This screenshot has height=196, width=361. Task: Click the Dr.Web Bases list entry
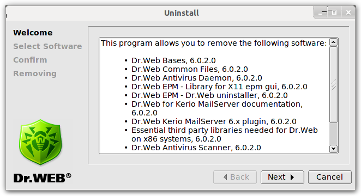tap(173, 60)
